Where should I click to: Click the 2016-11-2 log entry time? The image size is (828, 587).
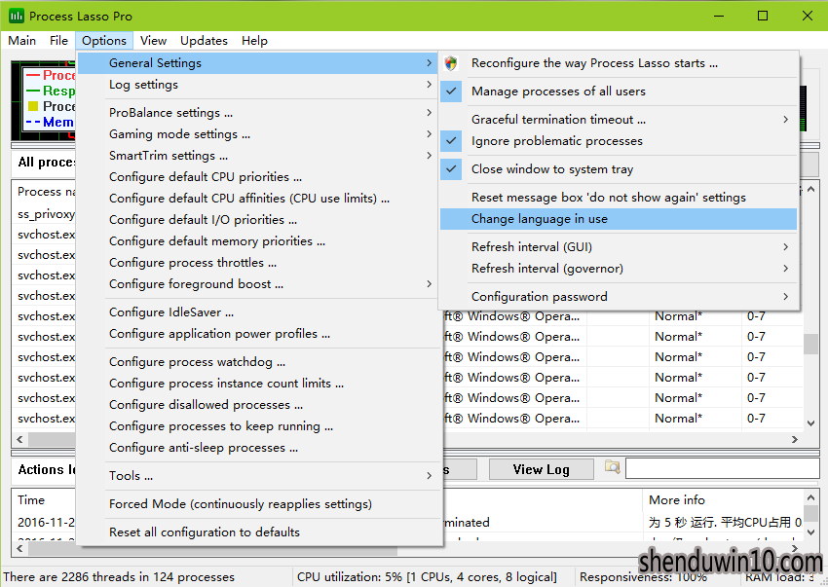pyautogui.click(x=46, y=522)
